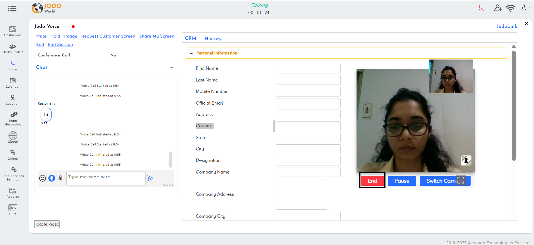Click the Official Email field
Viewport: 534px width, 245px height.
[x=308, y=103]
